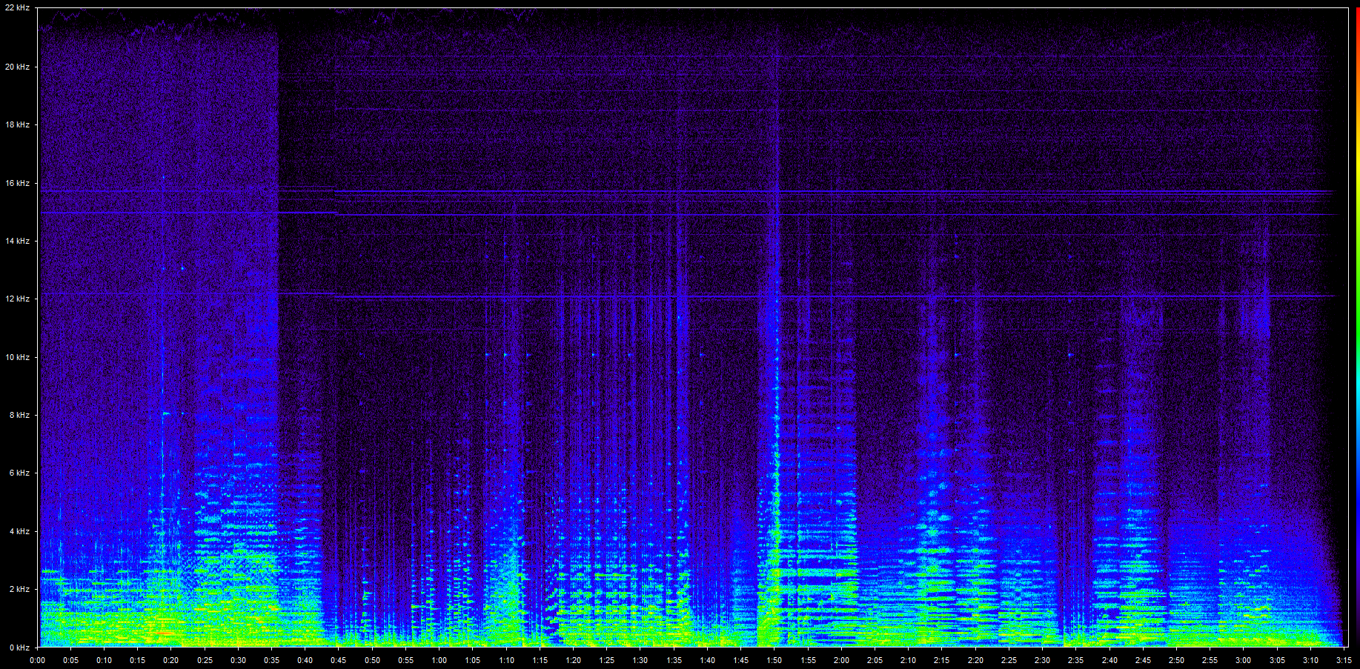Click the 0:35 time axis marker
The height and width of the screenshot is (669, 1360).
pos(272,660)
